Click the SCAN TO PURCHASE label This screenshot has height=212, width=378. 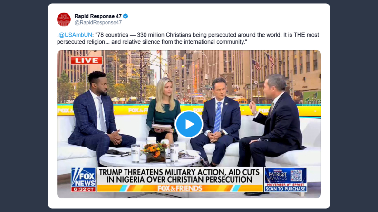tap(285, 189)
